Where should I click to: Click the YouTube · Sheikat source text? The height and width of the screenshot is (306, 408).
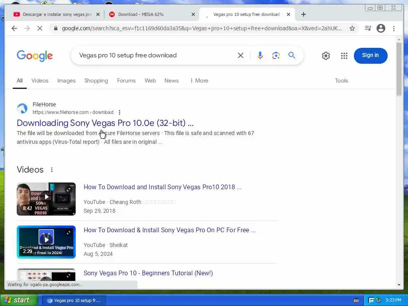click(106, 245)
